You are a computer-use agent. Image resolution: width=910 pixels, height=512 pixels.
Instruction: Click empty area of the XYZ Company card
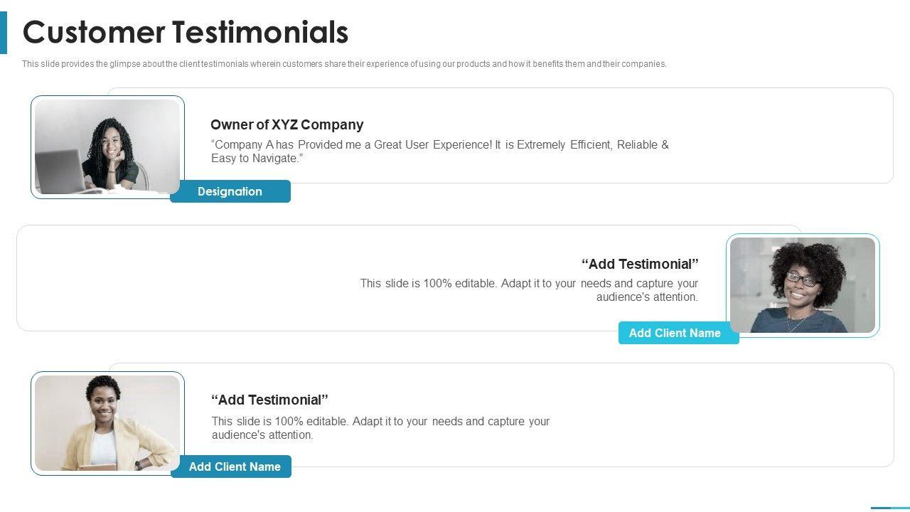point(782,135)
